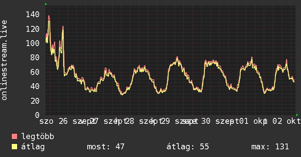The image size is (301, 157).
Task: Click the 'max: 131' statistic
Action: 270,147
